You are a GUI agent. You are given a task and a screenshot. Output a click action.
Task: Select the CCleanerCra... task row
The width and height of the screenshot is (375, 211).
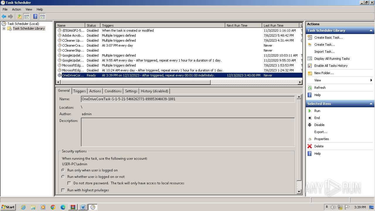pos(179,45)
